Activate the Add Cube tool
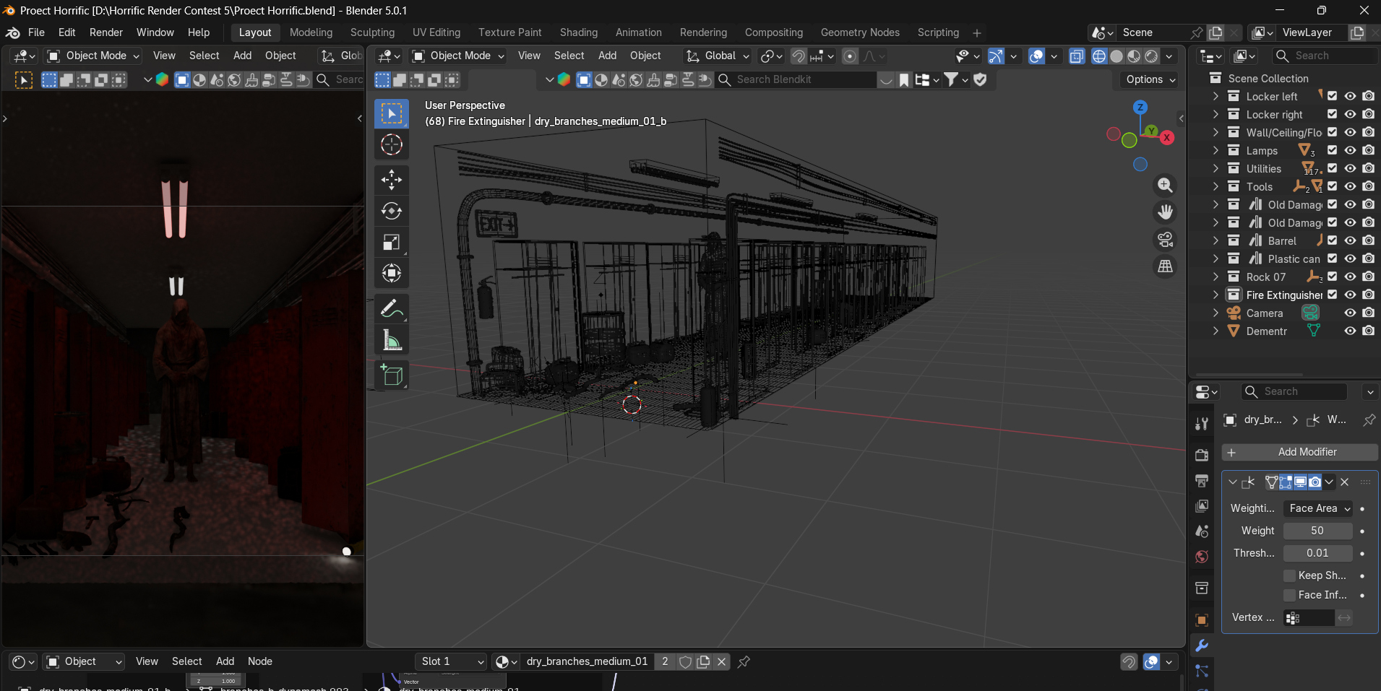Viewport: 1381px width, 691px height. (x=392, y=375)
